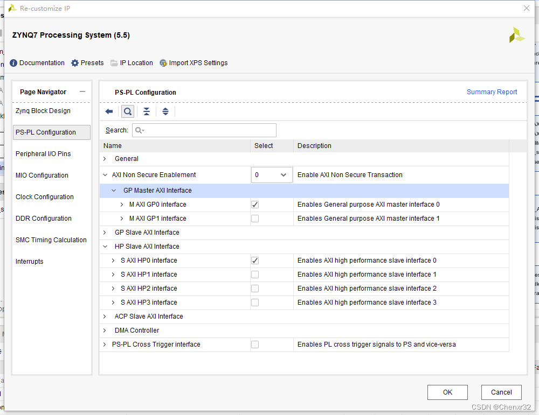
Task: Toggle the search magnifier toolbar button
Action: click(x=128, y=111)
